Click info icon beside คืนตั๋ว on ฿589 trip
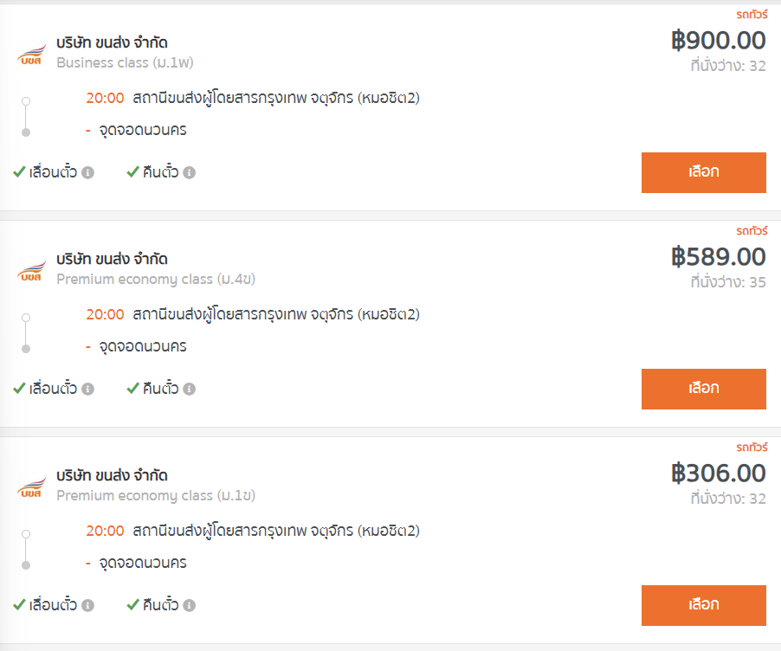781x651 pixels. point(190,389)
